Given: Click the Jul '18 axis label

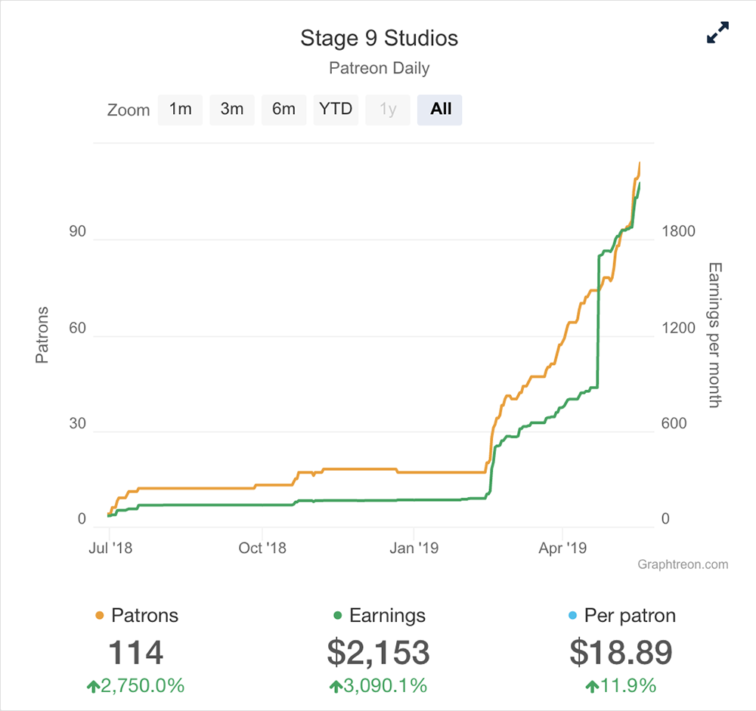Looking at the screenshot, I should 110,548.
